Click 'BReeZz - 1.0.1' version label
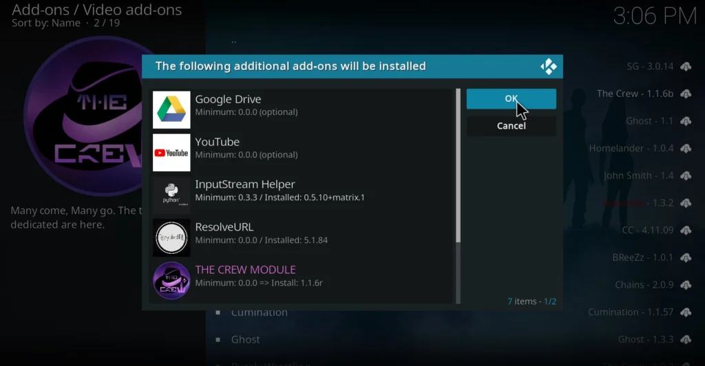 (x=642, y=258)
